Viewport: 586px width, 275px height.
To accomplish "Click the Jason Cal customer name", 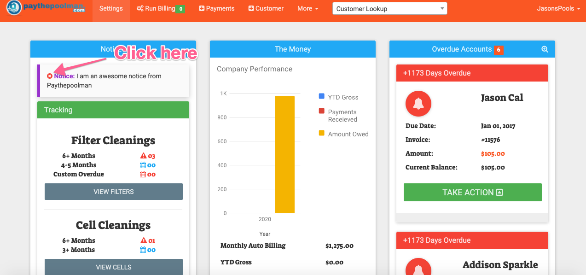I will click(x=502, y=98).
